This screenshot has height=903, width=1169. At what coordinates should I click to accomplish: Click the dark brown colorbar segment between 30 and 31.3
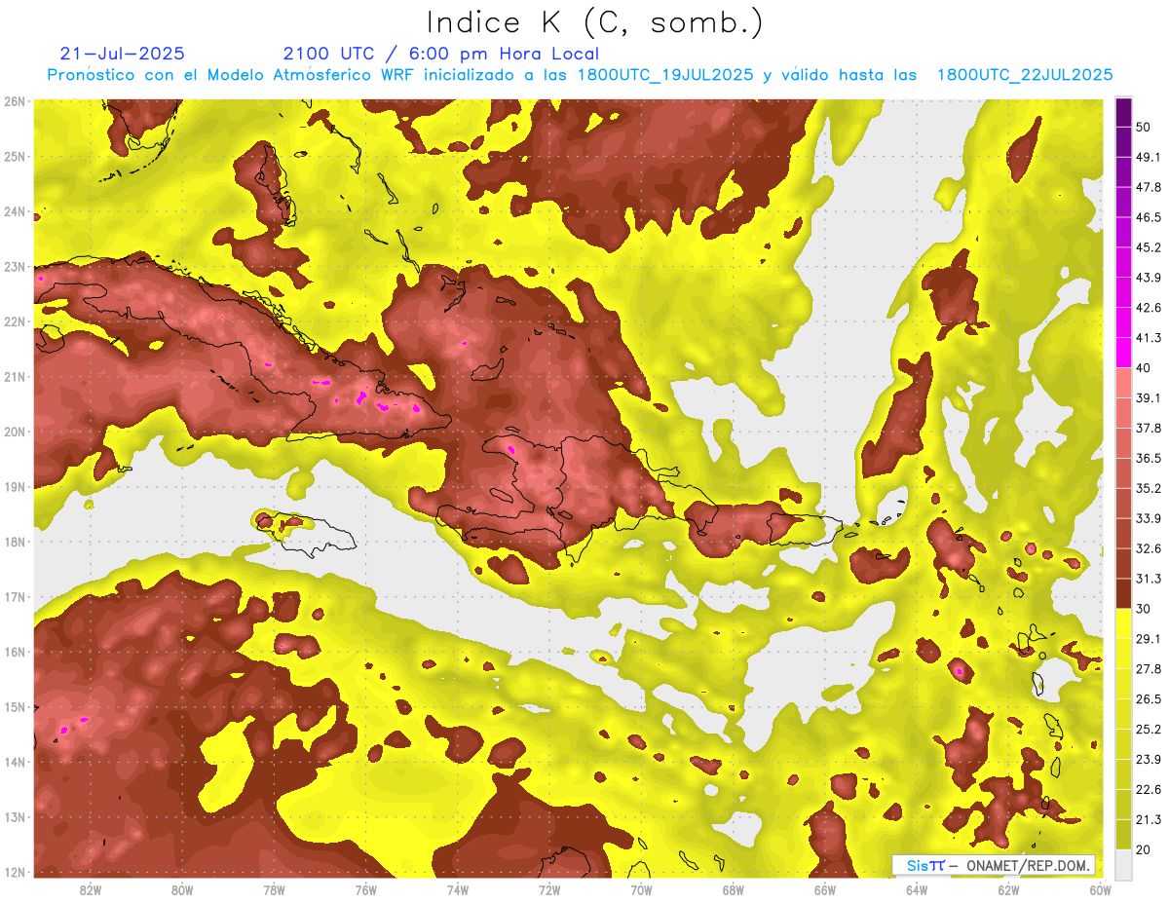click(1123, 593)
